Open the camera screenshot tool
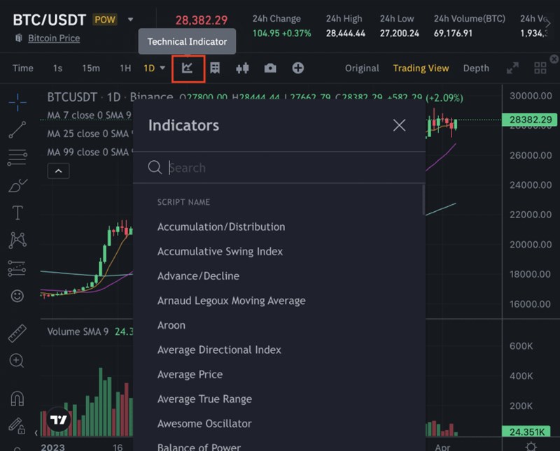560x451 pixels. click(270, 68)
